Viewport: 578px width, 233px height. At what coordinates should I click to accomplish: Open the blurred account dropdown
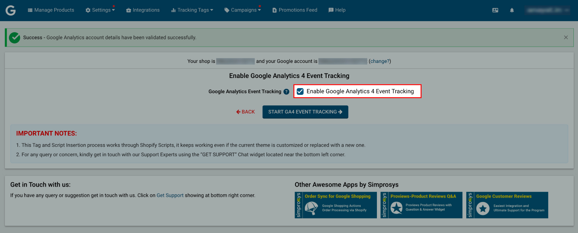[x=548, y=10]
